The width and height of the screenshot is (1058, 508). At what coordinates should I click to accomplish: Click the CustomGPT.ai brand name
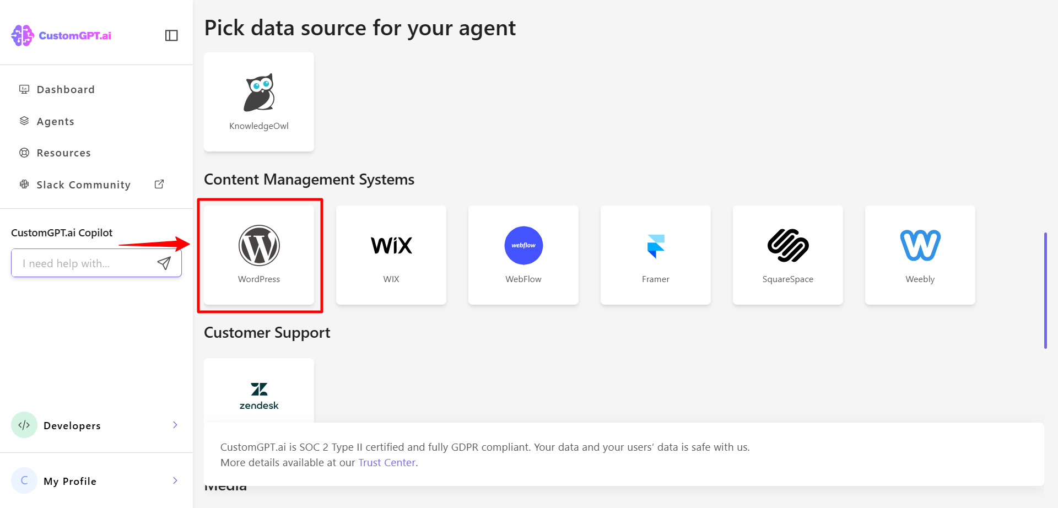click(75, 36)
